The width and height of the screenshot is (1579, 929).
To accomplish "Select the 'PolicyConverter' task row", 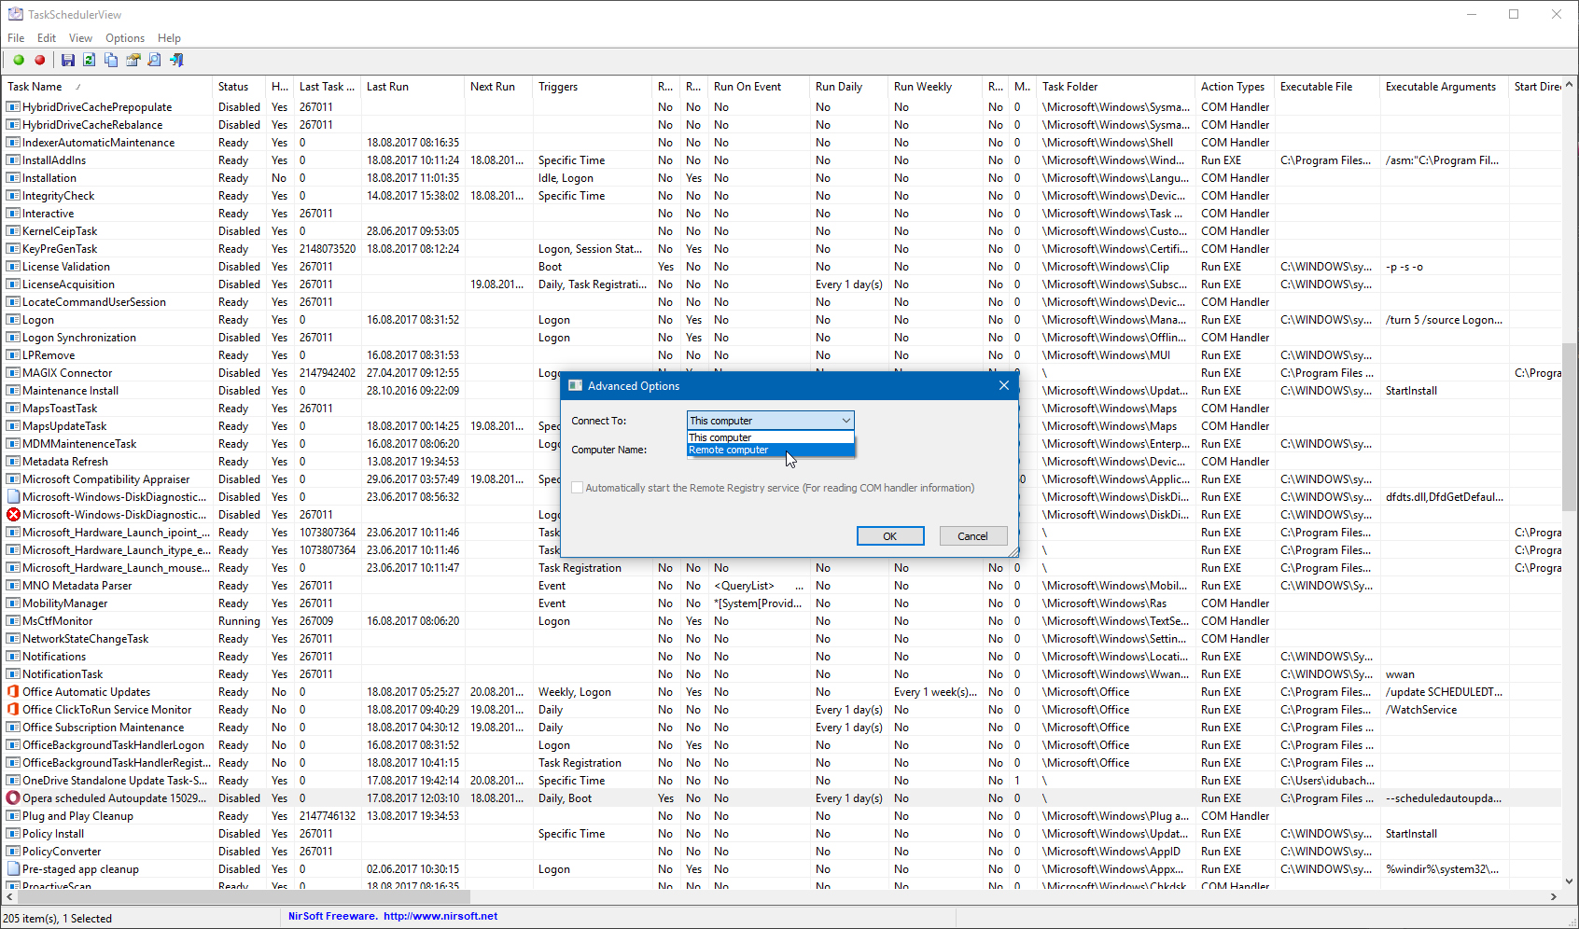I will tap(782, 852).
